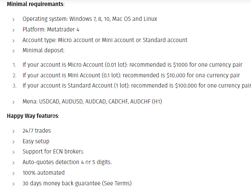Image resolution: width=251 pixels, height=191 pixels.
Task: Click the chevron bullet next to Platform: Metatrader 4
Action: coord(14,30)
